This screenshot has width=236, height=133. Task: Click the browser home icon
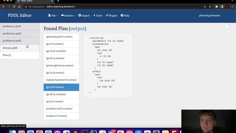(19, 7)
